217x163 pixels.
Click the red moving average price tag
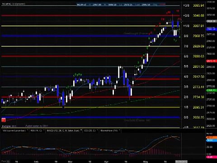tap(211, 61)
